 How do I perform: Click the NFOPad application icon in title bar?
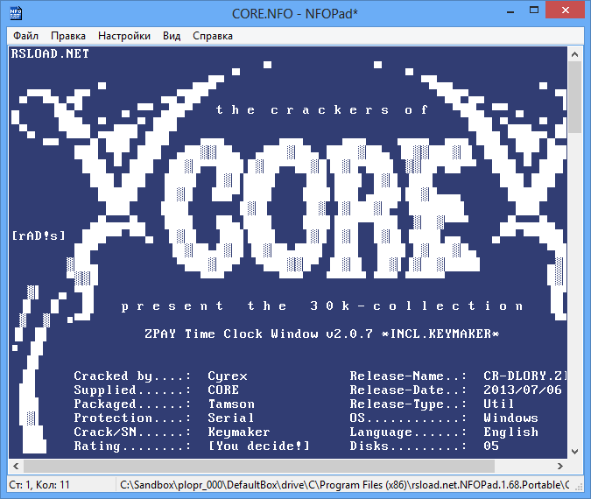[x=16, y=13]
